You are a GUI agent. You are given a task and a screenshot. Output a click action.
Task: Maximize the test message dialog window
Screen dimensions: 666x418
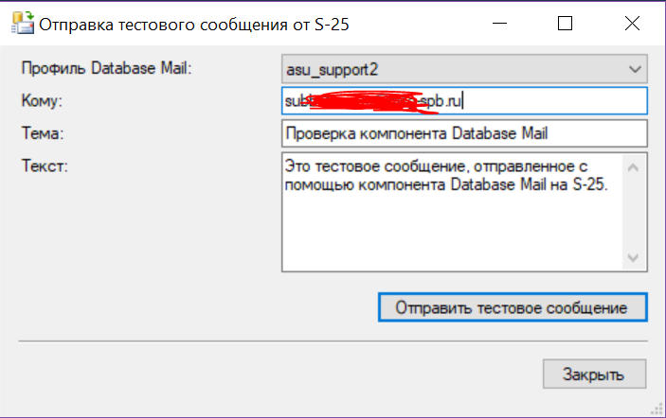(567, 24)
